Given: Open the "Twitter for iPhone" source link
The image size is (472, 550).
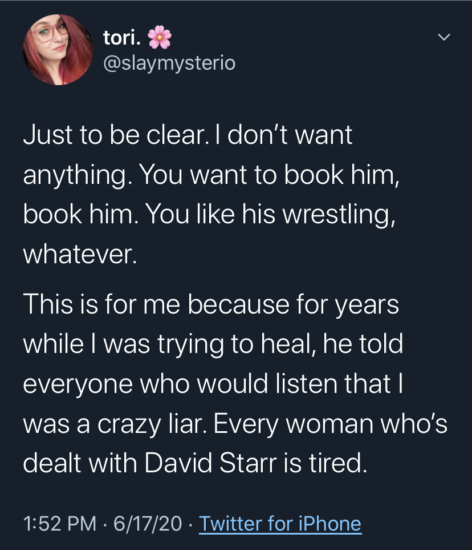Looking at the screenshot, I should 280,524.
